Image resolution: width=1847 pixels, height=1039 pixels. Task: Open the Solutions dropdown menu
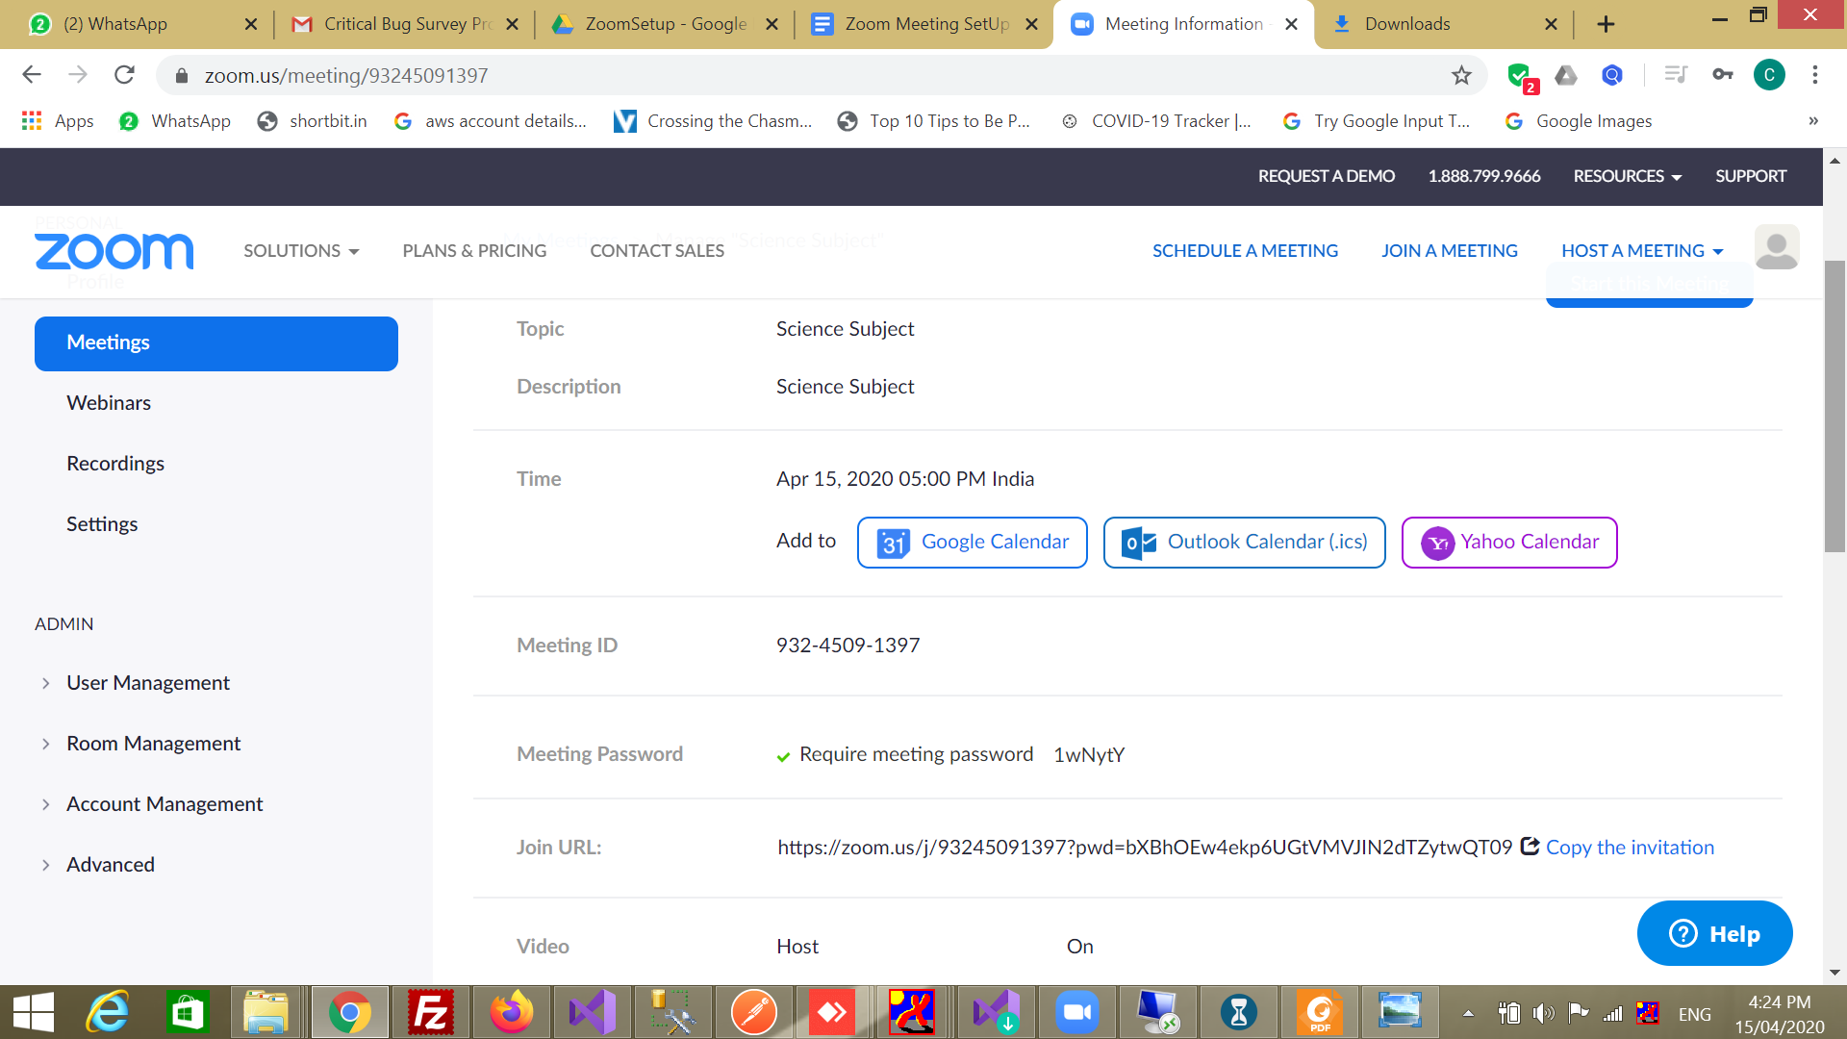point(300,251)
